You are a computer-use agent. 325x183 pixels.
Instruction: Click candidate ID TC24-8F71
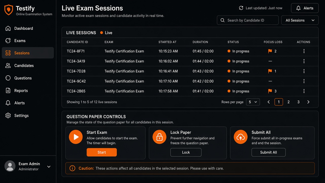tap(76, 51)
